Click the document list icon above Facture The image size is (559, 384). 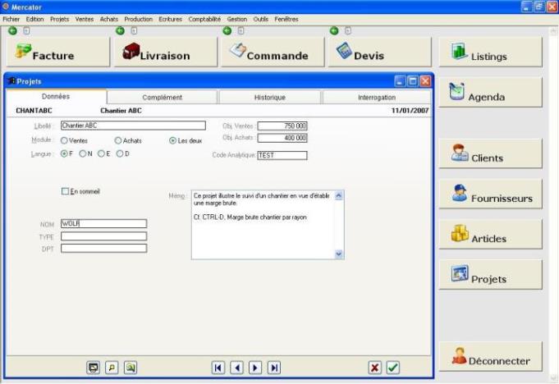coord(26,31)
